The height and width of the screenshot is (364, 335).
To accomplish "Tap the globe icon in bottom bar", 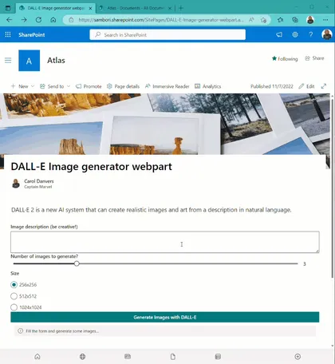I will tap(82, 357).
